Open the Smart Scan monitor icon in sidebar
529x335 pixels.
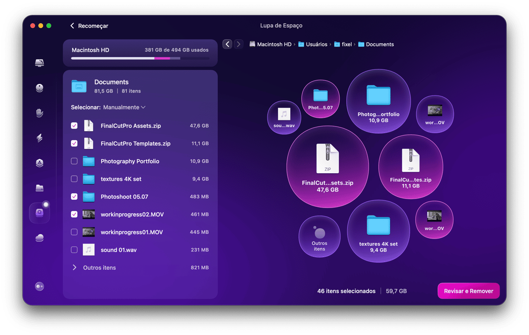tap(40, 63)
